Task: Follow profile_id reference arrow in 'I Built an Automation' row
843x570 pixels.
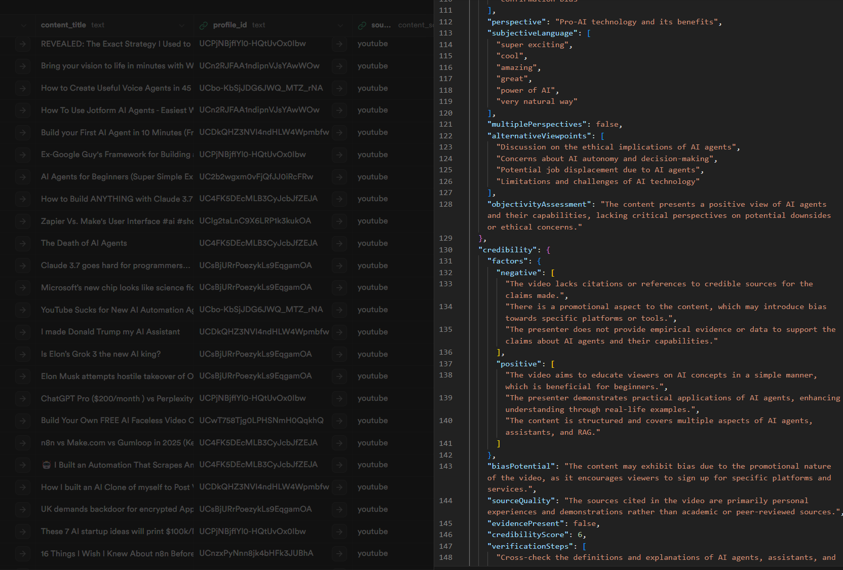Action: tap(339, 465)
